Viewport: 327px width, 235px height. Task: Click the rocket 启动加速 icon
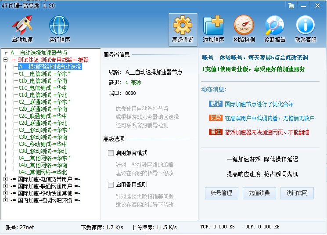[22, 29]
